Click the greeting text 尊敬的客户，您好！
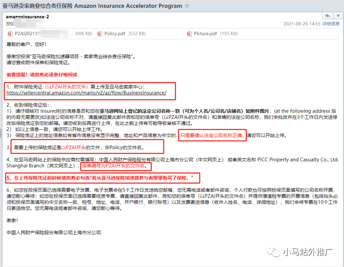344x267 pixels. point(26,44)
